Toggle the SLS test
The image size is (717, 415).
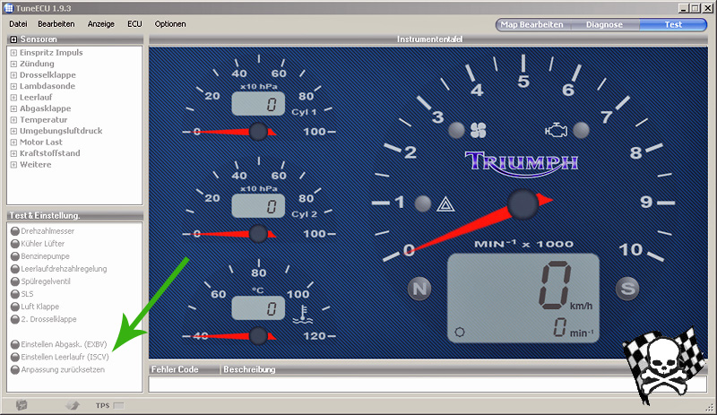click(15, 294)
